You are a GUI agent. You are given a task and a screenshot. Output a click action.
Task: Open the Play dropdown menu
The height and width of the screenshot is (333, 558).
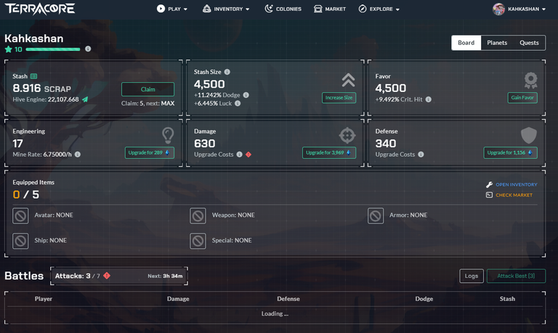[x=172, y=9]
